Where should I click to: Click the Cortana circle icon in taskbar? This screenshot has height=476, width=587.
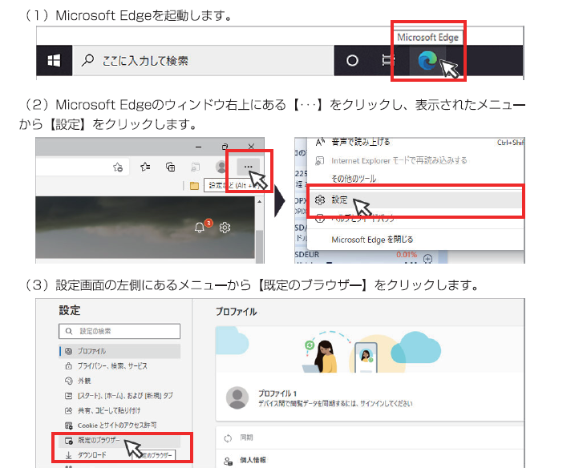point(352,62)
